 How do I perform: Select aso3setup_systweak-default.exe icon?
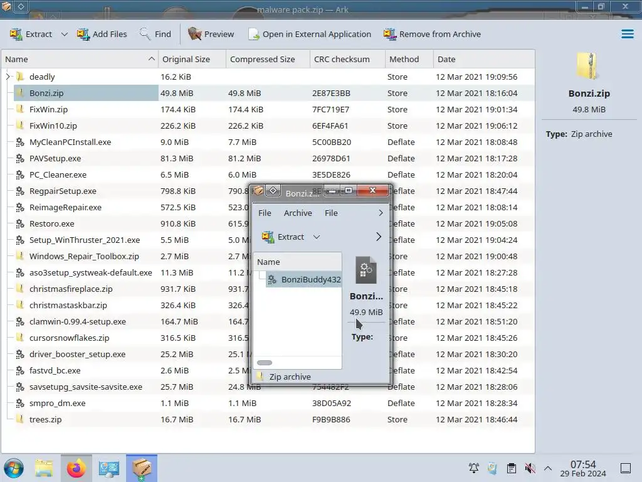tap(20, 272)
